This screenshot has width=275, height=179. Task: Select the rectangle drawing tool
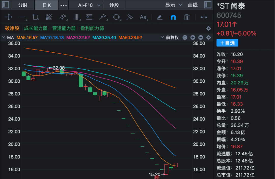(35, 17)
